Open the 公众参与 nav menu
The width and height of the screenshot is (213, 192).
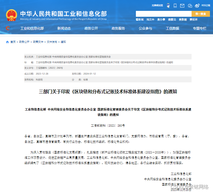point(145,28)
